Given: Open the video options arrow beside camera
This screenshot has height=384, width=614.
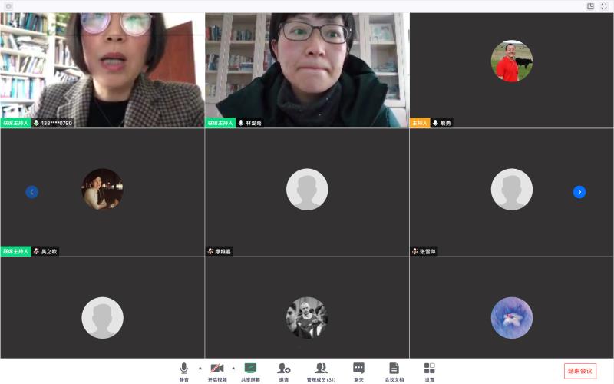Looking at the screenshot, I should (x=233, y=368).
